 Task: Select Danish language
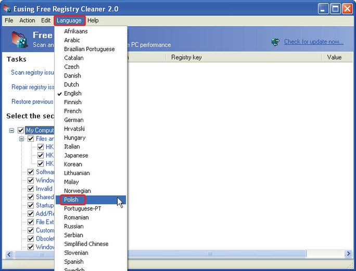[91, 76]
